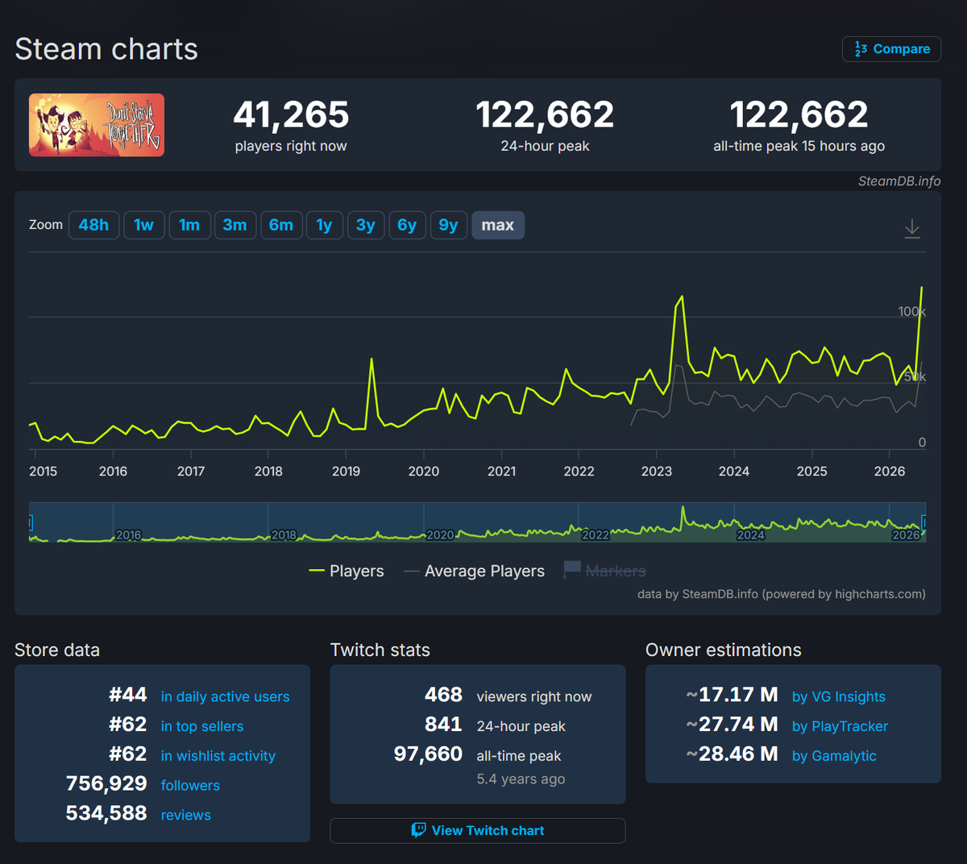Click the left handle of chart navigator
This screenshot has height=864, width=967.
30,522
